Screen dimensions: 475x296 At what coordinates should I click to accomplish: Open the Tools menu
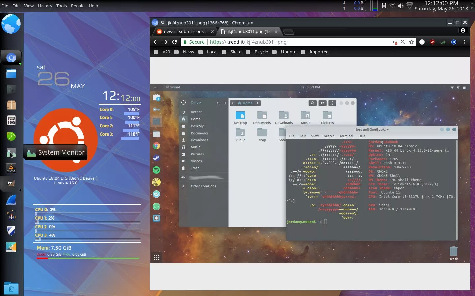[x=61, y=6]
